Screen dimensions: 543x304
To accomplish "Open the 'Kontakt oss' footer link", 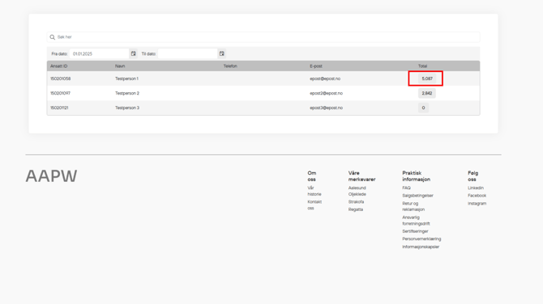I will tap(314, 205).
